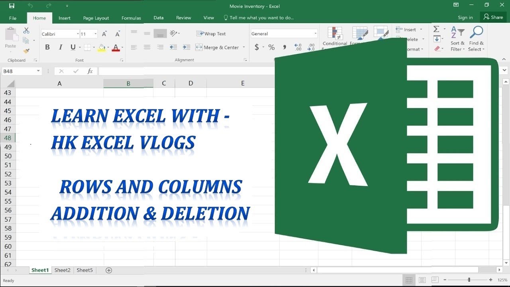Apply Comma Style number format
510x287 pixels.
pos(284,47)
